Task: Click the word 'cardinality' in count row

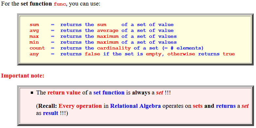Action: click(x=114, y=48)
